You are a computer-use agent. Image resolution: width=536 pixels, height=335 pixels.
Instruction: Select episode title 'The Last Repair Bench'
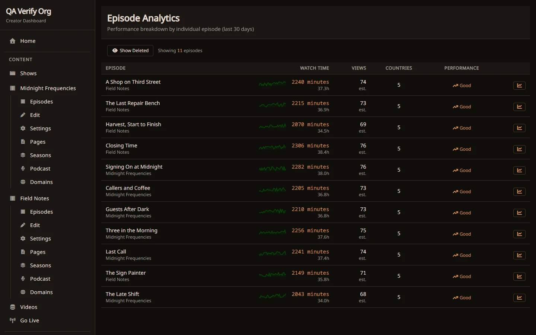pyautogui.click(x=133, y=103)
